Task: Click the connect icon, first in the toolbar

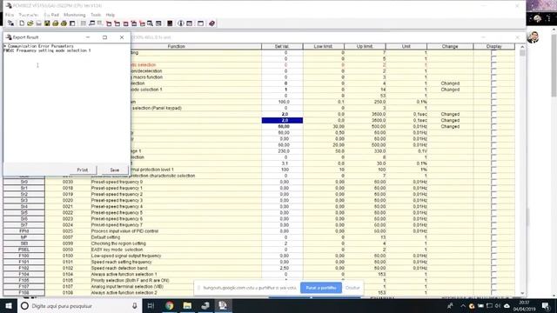Action: (x=10, y=23)
